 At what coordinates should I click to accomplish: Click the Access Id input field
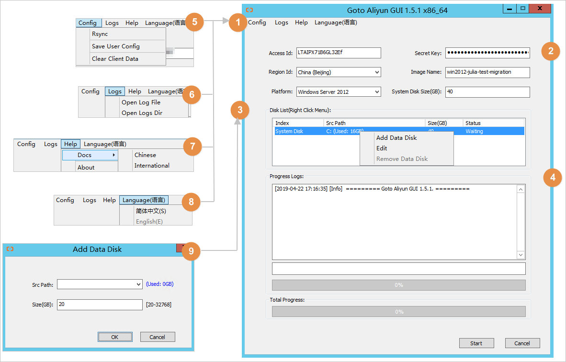point(339,53)
